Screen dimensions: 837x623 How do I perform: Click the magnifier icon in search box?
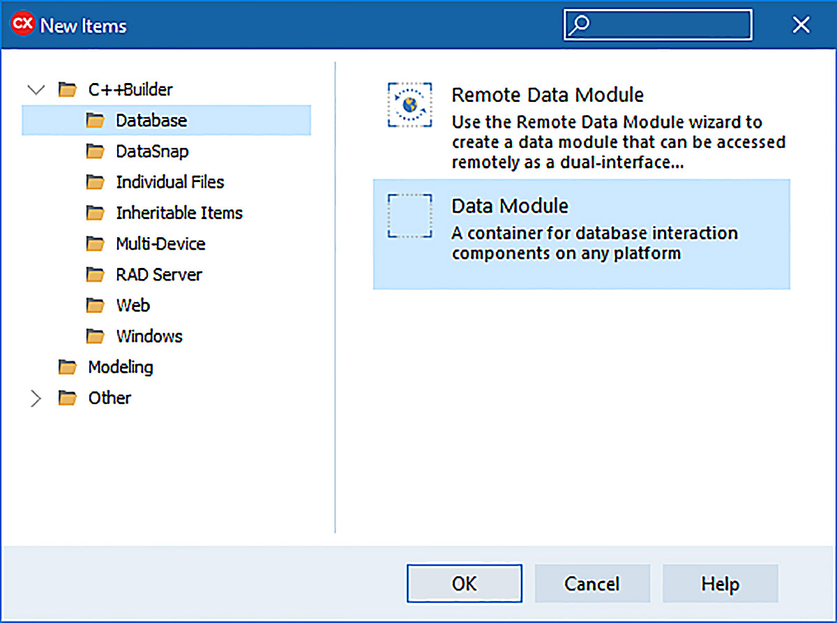point(579,25)
